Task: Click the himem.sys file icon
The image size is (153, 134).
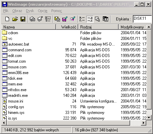Action: (x=4, y=112)
